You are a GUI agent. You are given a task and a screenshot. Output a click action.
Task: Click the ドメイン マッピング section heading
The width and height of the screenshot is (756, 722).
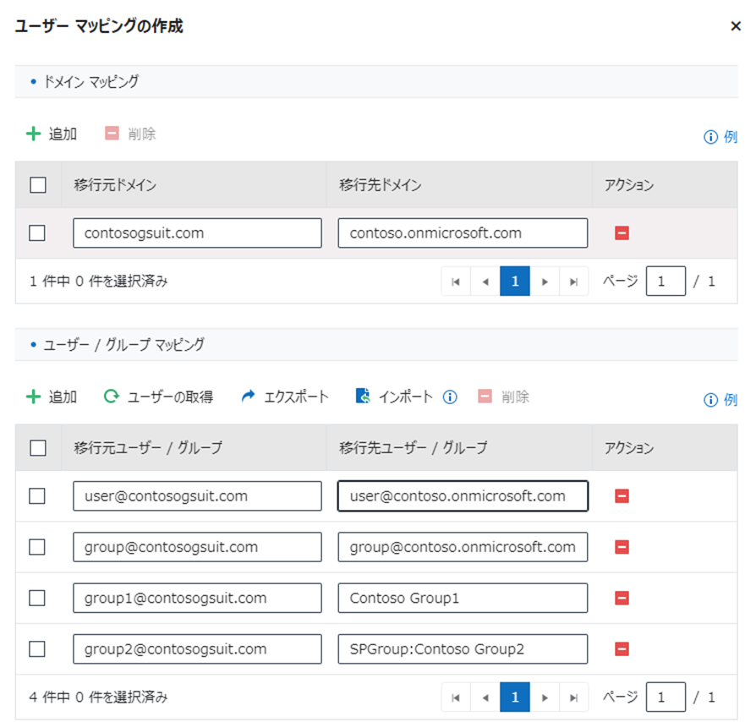point(91,81)
